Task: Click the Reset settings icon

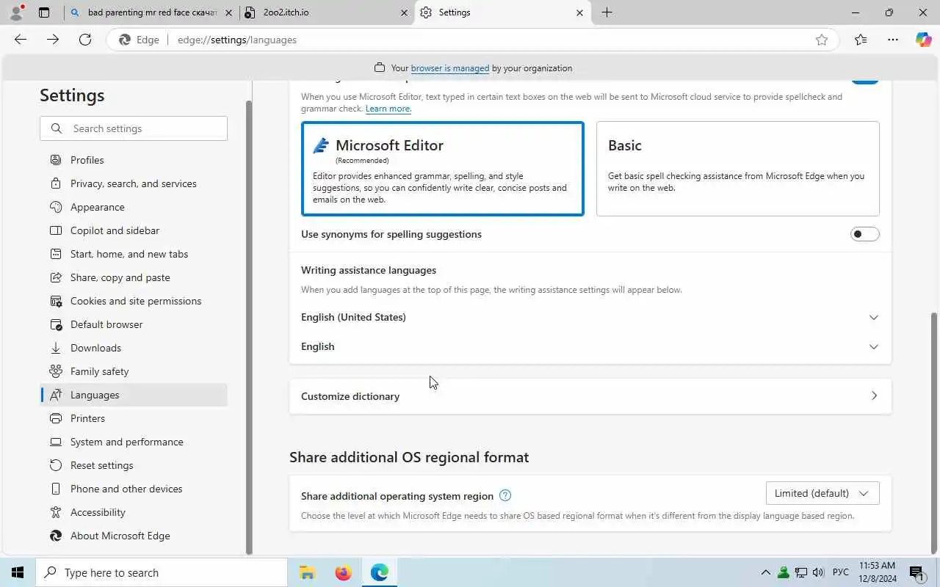Action: (56, 465)
